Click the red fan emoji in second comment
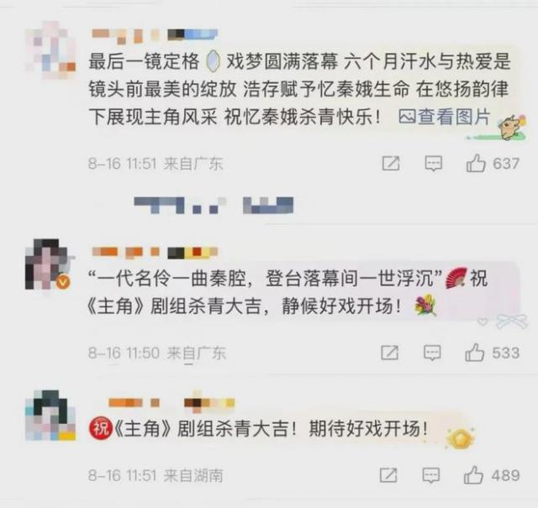The image size is (538, 508). coord(456,277)
